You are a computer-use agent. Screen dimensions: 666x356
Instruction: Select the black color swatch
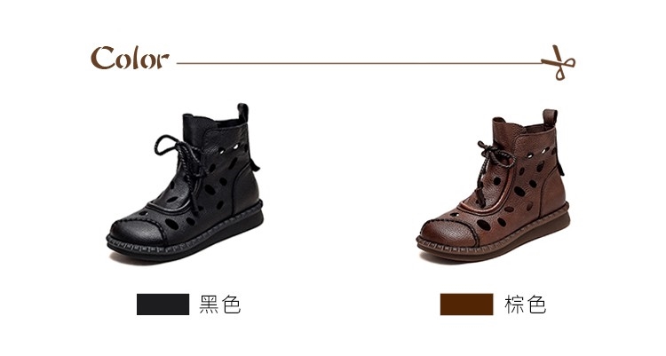tap(163, 305)
